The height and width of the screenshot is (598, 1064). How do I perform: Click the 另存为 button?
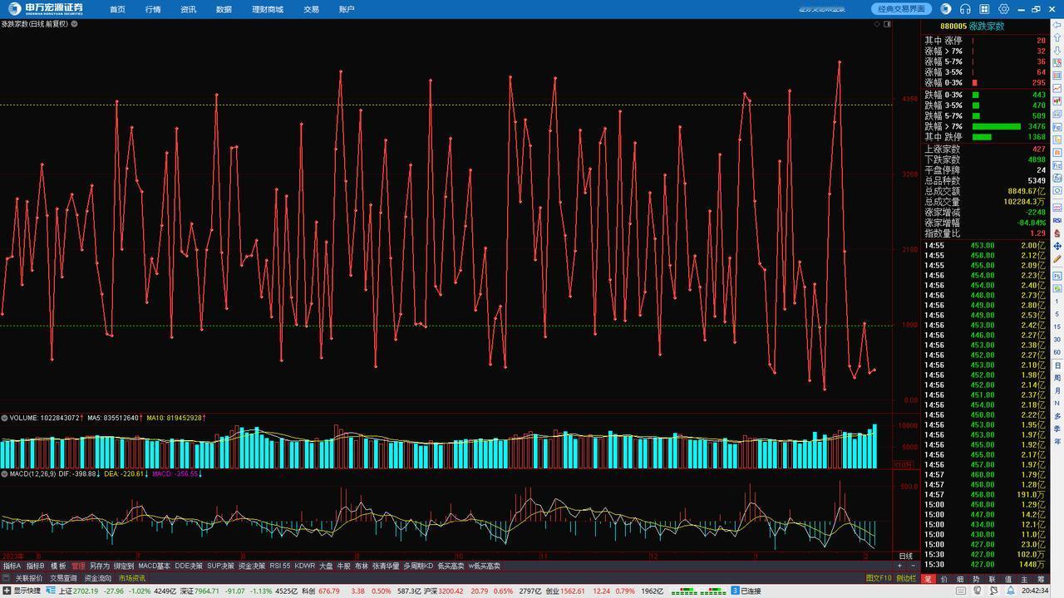tap(100, 566)
